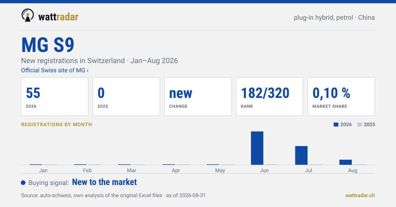Click the blue 2026 legend swatch
This screenshot has height=207, width=396.
pyautogui.click(x=336, y=125)
